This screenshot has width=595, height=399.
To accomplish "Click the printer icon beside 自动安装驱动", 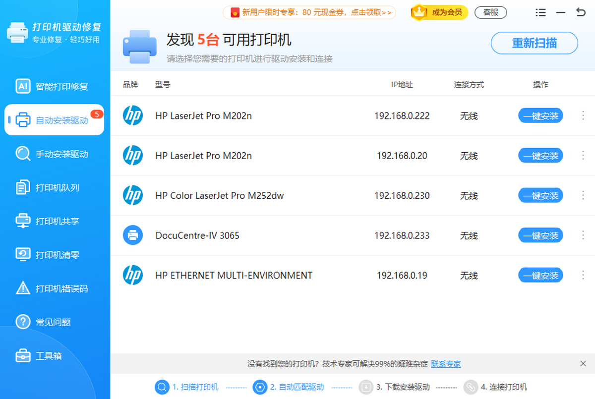I will pos(23,120).
